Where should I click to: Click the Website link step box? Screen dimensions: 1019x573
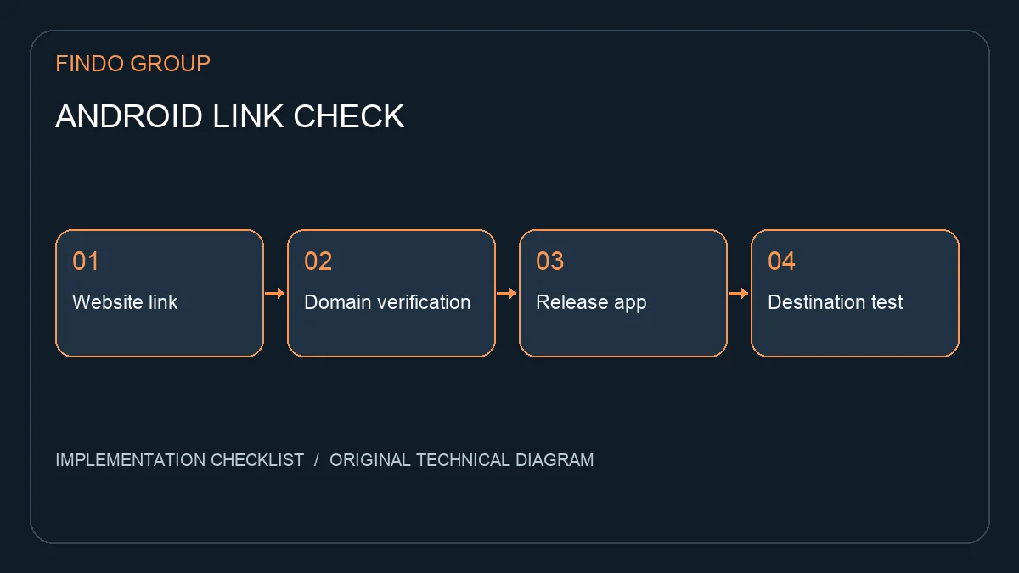coord(160,293)
